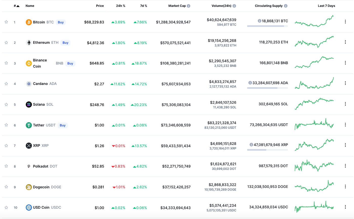Click the Dogecoin dog logo icon
Screen dimensions: 354x219
point(29,187)
